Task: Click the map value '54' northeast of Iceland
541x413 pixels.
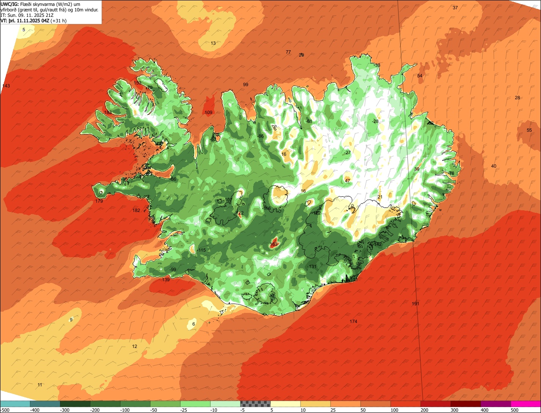Action: pyautogui.click(x=420, y=76)
